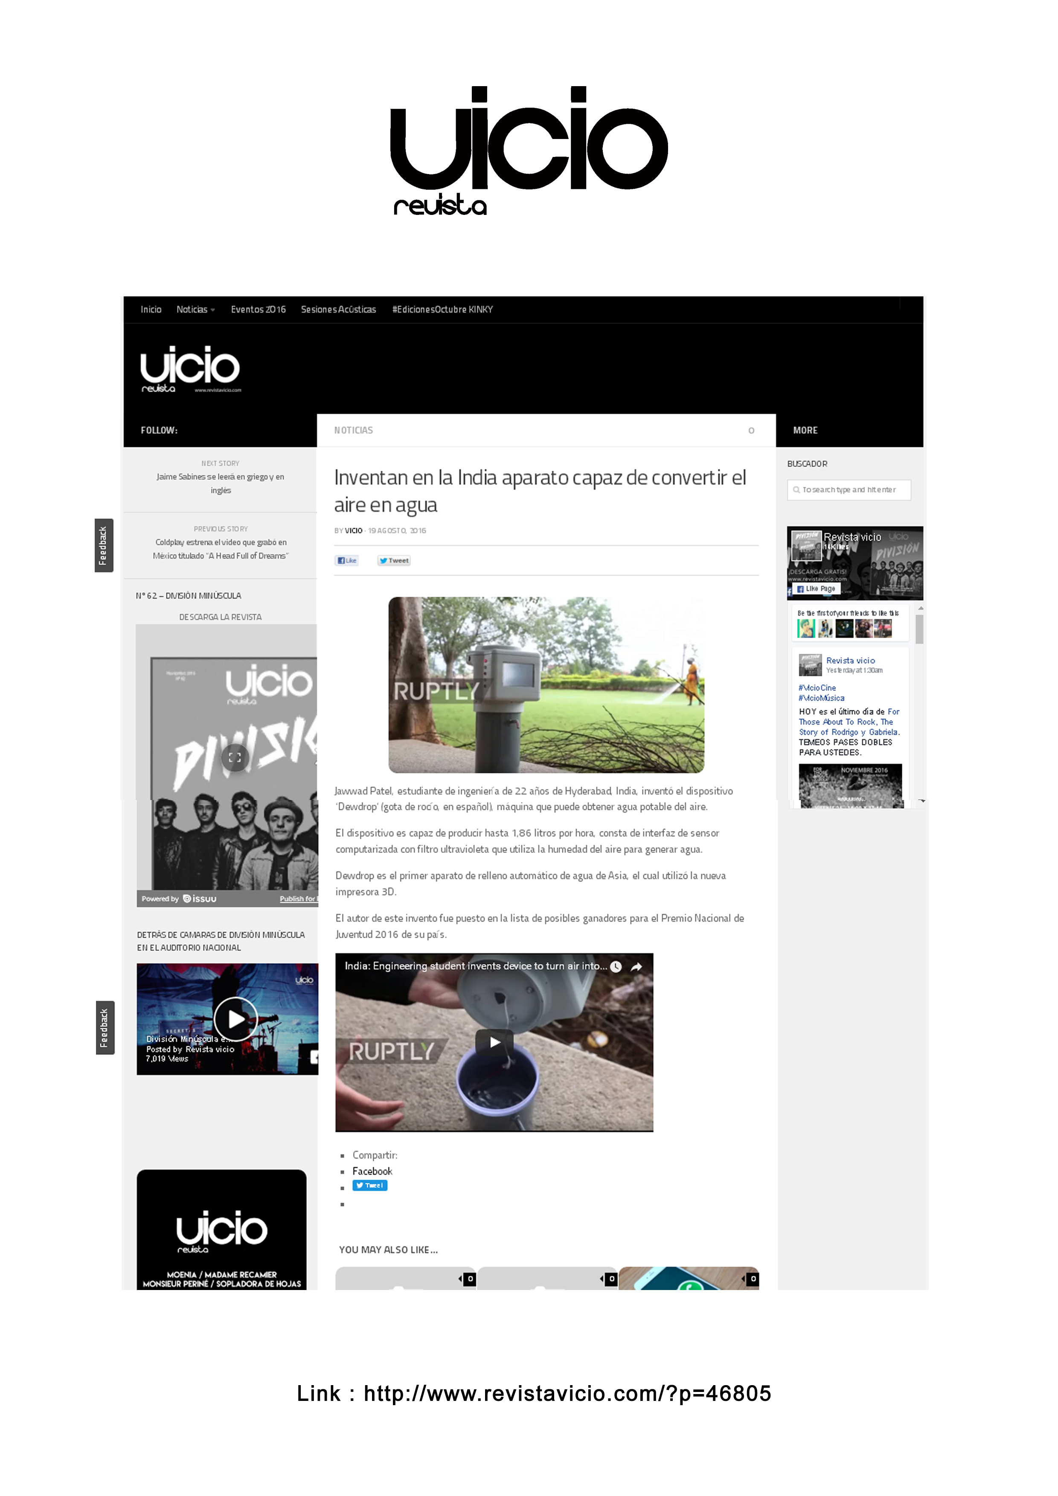1058x1496 pixels.
Task: Click the fullscreen icon on issuu magazine
Action: [x=235, y=758]
